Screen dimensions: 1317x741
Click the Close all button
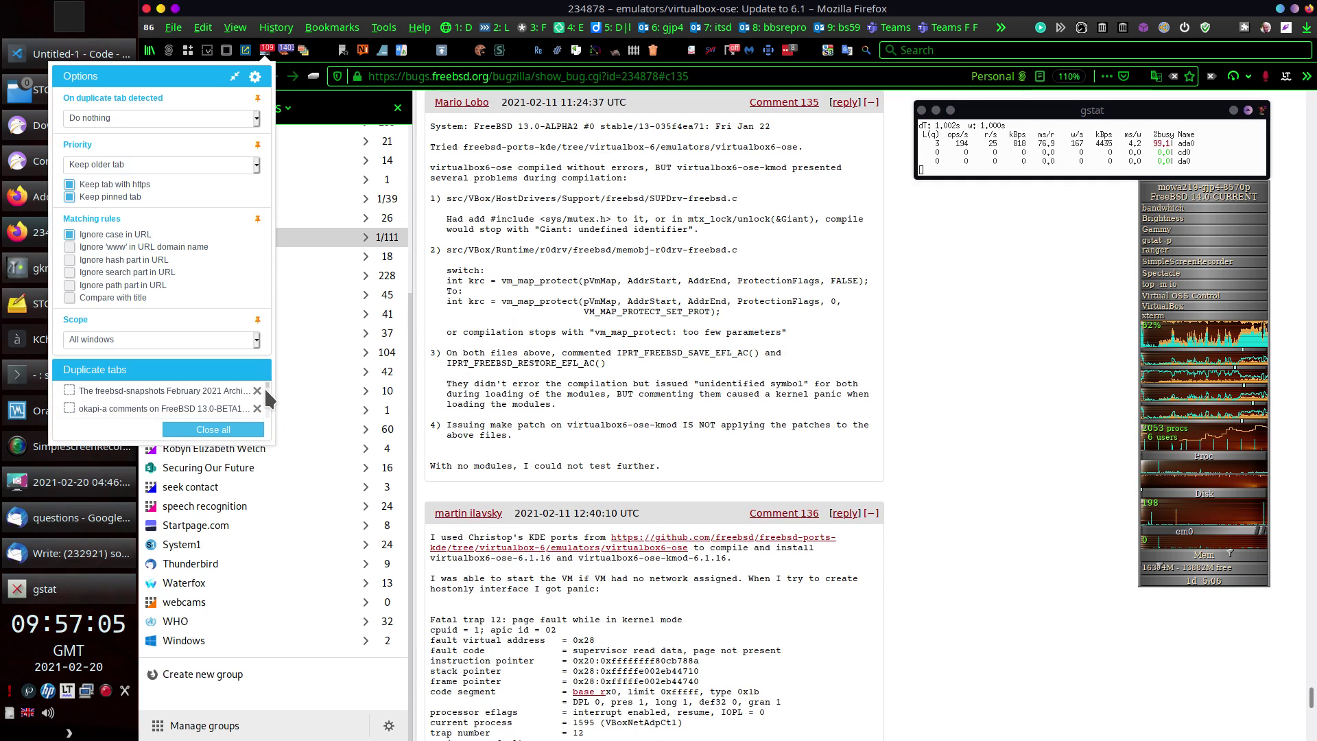coord(213,430)
